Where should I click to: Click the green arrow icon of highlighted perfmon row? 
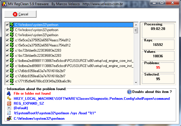click(12, 25)
